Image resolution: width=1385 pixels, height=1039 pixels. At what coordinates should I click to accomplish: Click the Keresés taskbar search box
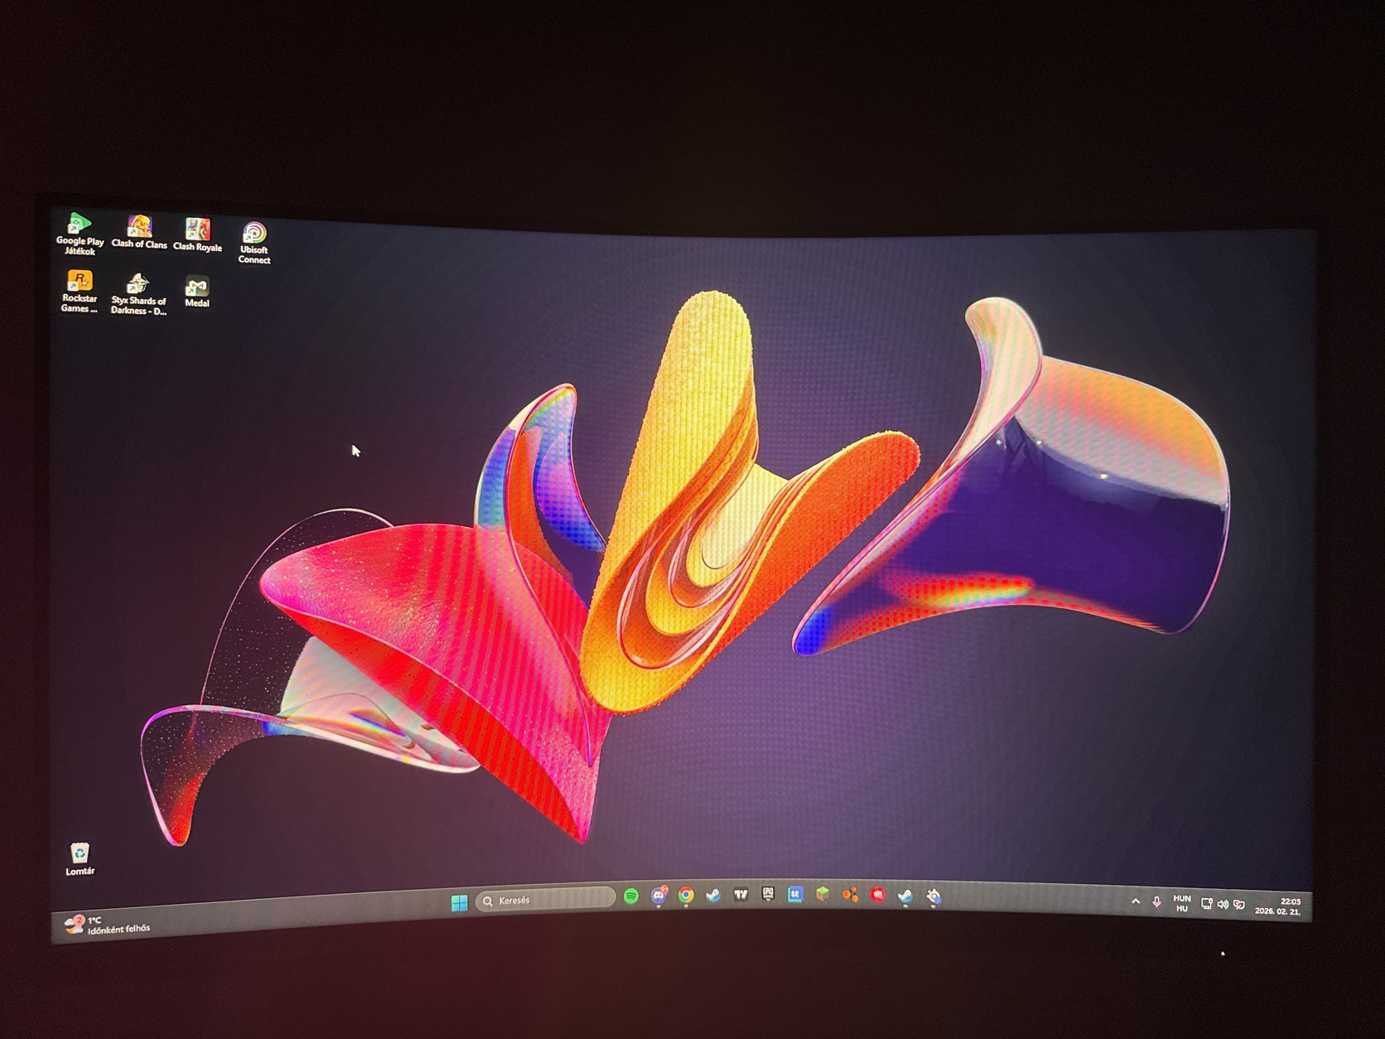[x=546, y=900]
